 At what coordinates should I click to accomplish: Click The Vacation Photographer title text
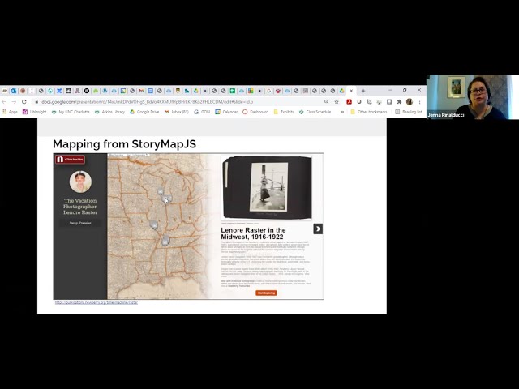tap(80, 207)
